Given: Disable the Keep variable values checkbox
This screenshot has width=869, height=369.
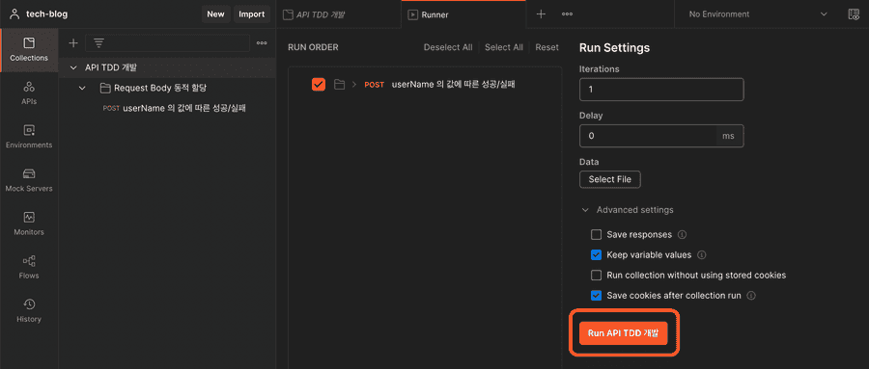Looking at the screenshot, I should pyautogui.click(x=597, y=255).
